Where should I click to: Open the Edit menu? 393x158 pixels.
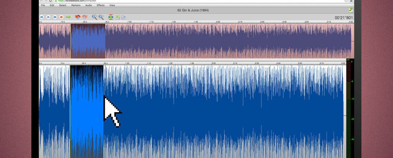coord(52,5)
